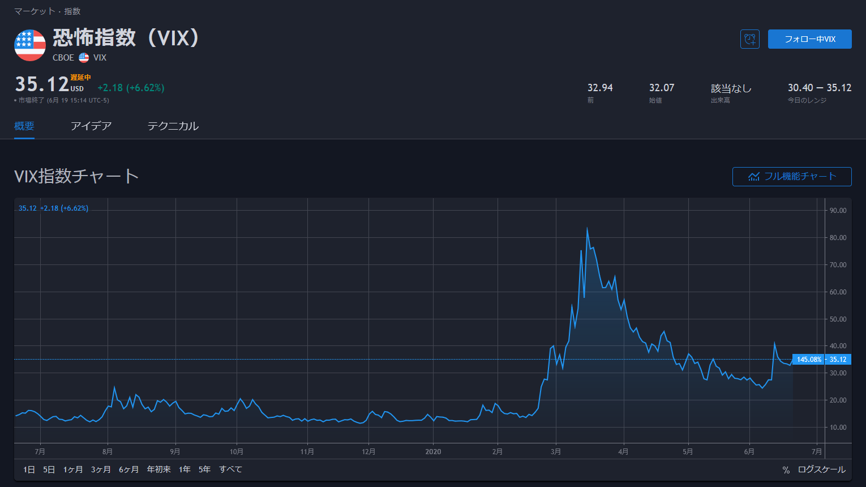Select the 1年 time range
The width and height of the screenshot is (866, 487).
point(185,469)
